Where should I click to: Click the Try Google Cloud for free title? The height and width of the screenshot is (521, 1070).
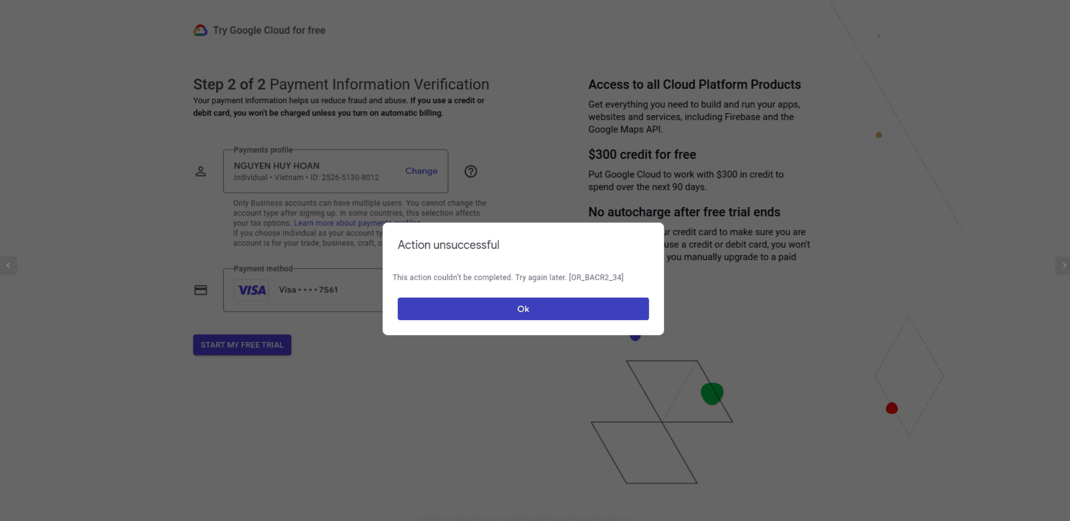(269, 30)
